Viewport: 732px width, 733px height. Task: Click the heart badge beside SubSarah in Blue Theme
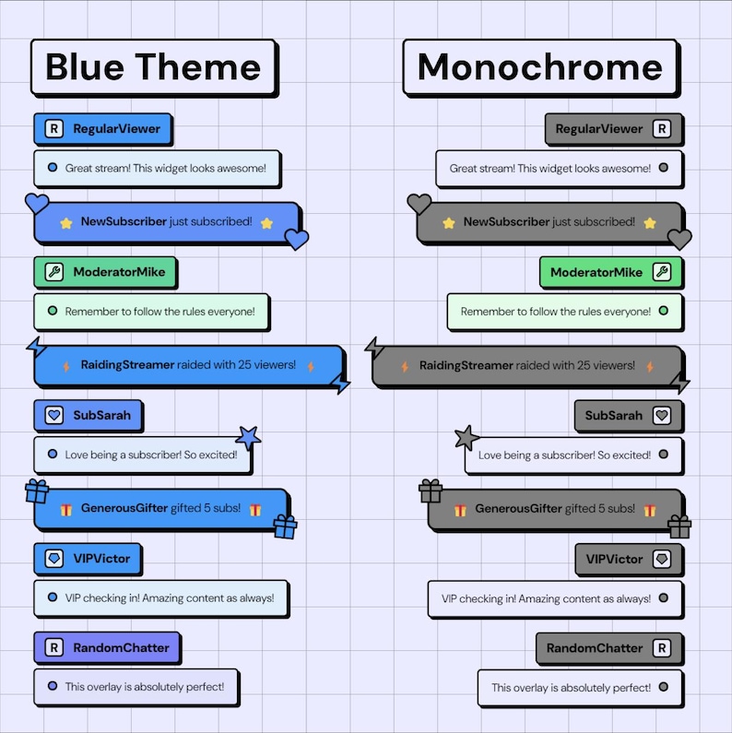point(54,415)
